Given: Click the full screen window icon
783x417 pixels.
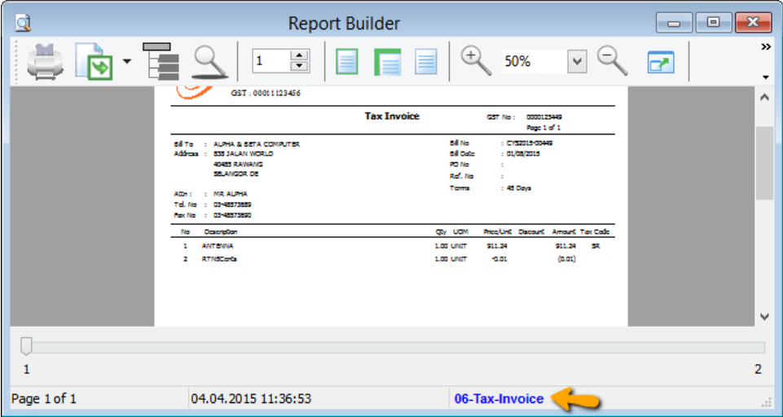Looking at the screenshot, I should pos(661,62).
